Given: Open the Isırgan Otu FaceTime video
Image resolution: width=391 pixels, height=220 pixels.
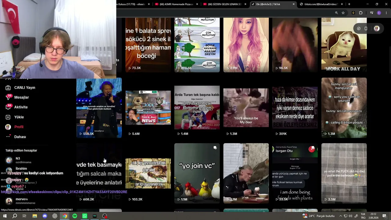Looking at the screenshot, I should pyautogui.click(x=295, y=173).
